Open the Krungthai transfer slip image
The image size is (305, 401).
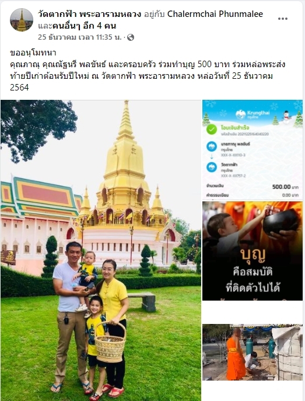253,149
